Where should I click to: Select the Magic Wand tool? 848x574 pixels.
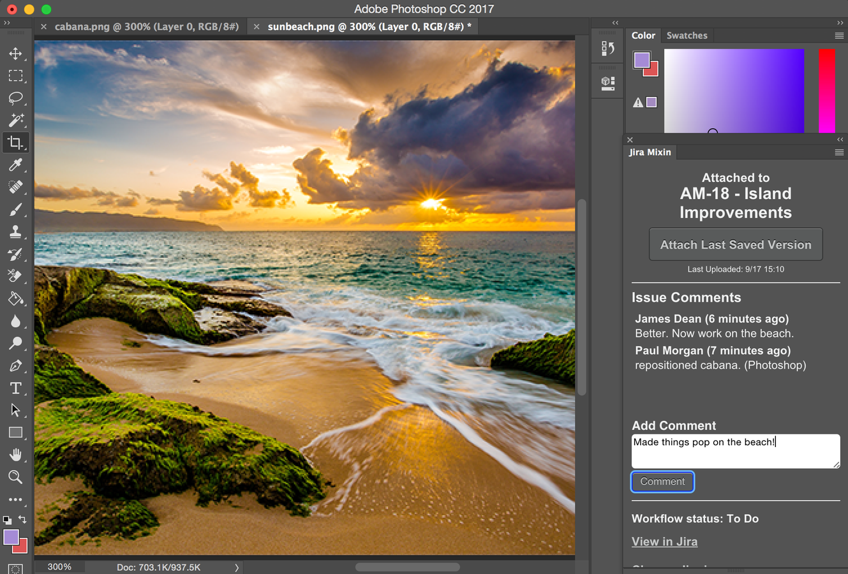tap(15, 121)
